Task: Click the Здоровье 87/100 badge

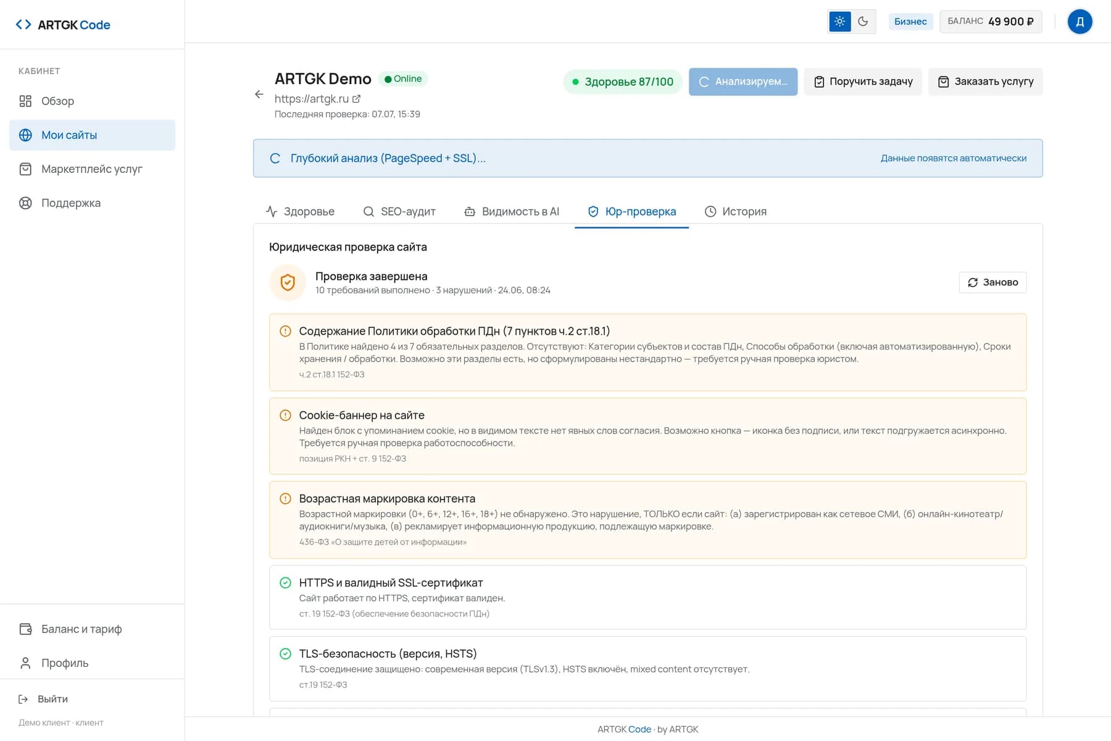Action: pyautogui.click(x=623, y=82)
